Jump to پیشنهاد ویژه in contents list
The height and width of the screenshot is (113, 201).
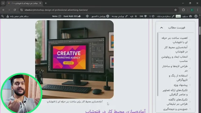click(181, 85)
